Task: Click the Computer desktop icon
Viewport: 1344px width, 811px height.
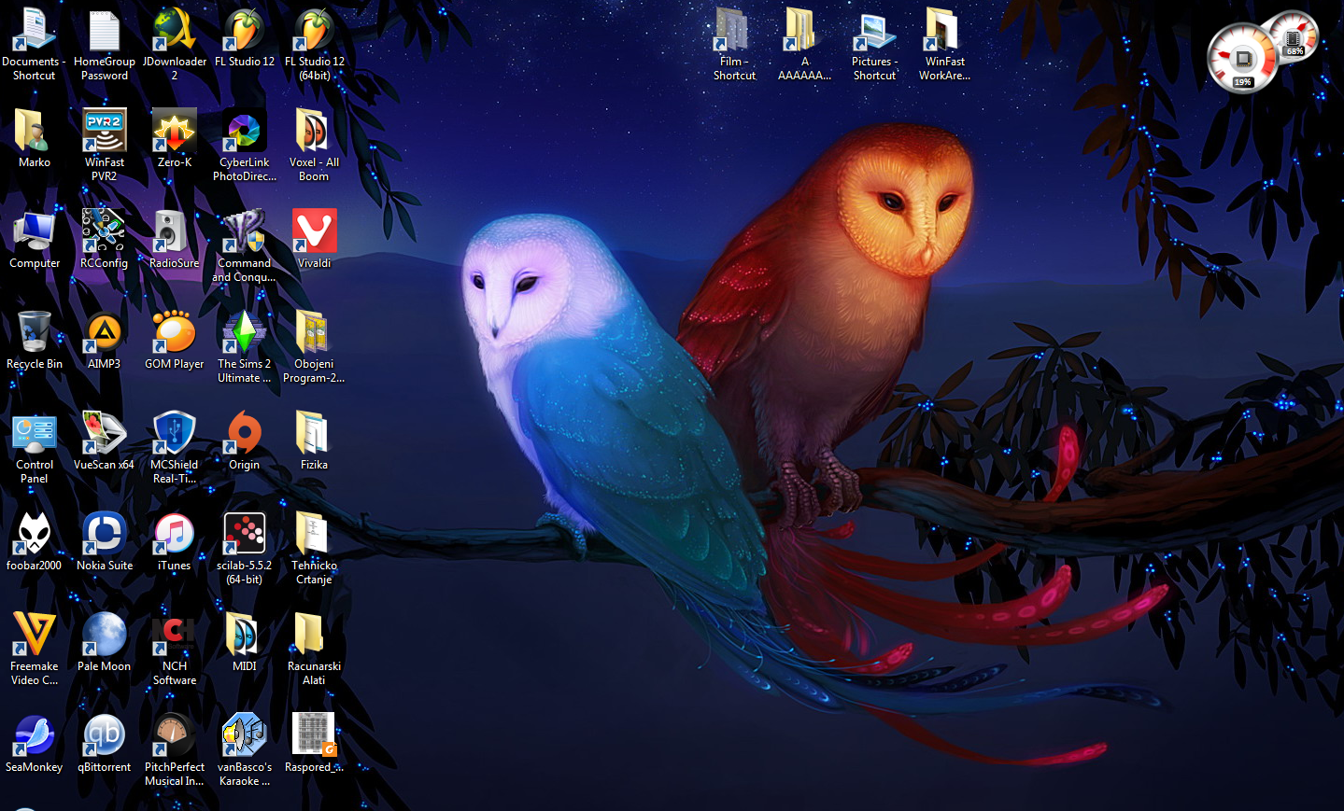Action: click(x=35, y=231)
